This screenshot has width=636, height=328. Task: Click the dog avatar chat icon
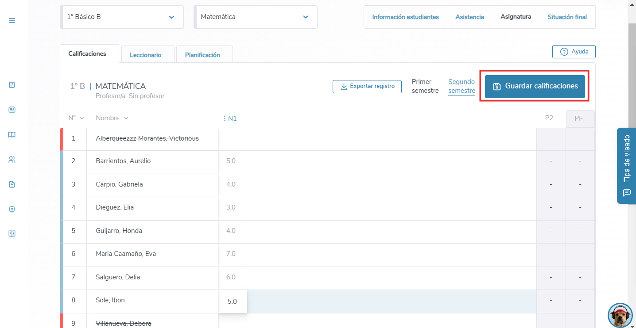620,315
